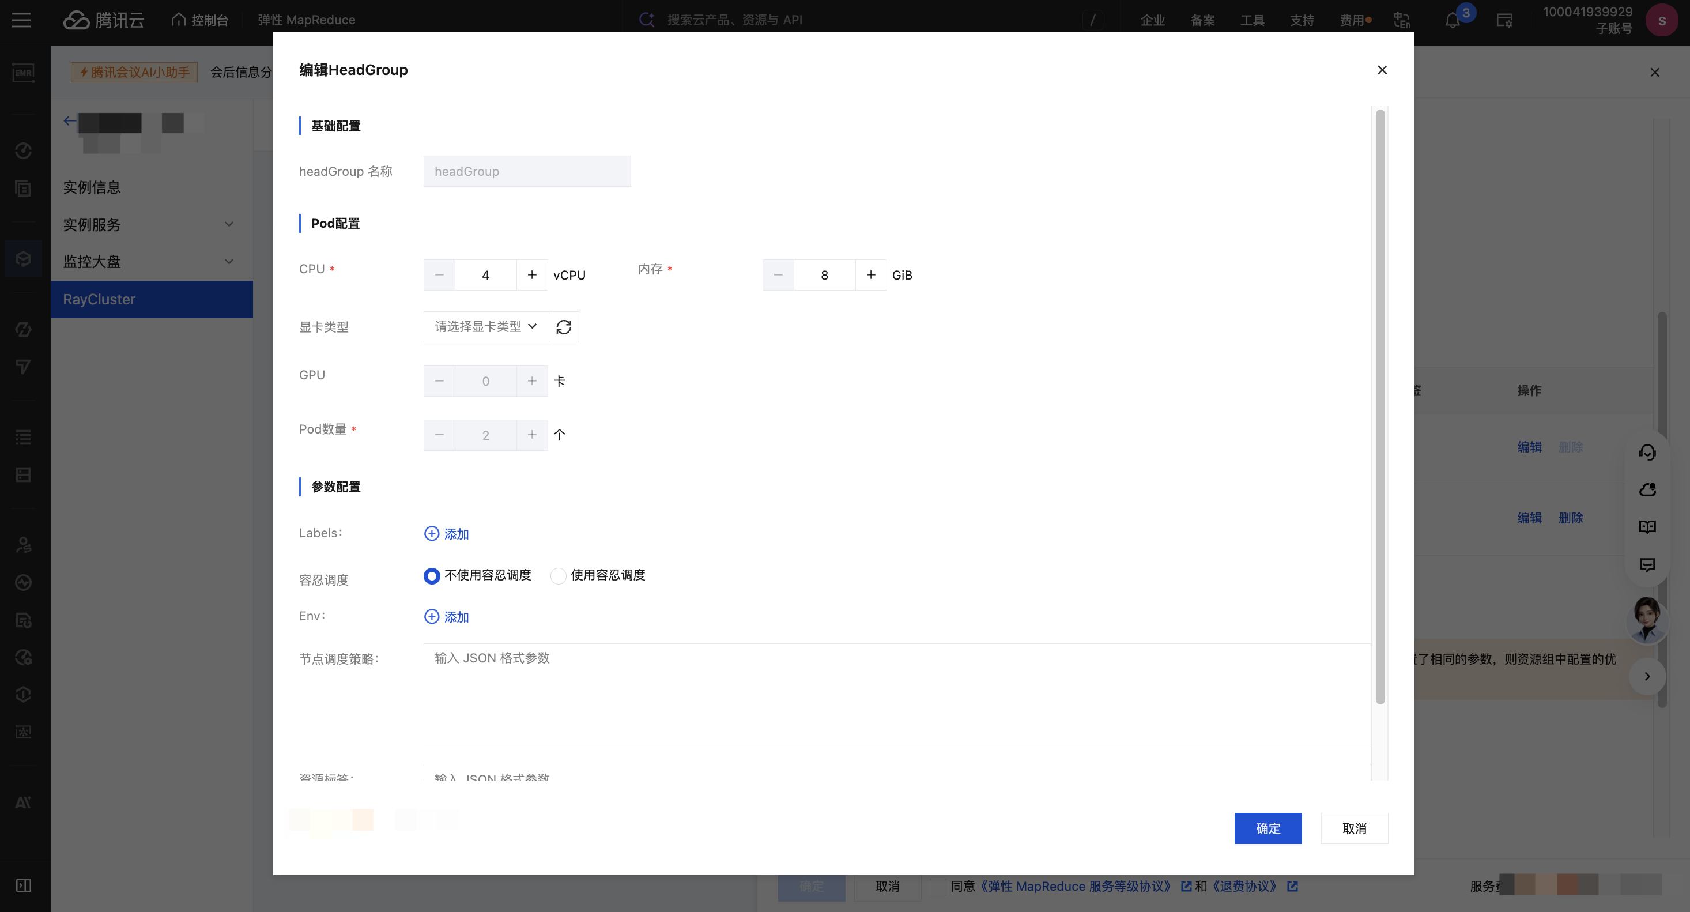The height and width of the screenshot is (912, 1690).
Task: Open the EMR icon in left sidebar
Action: click(x=24, y=72)
